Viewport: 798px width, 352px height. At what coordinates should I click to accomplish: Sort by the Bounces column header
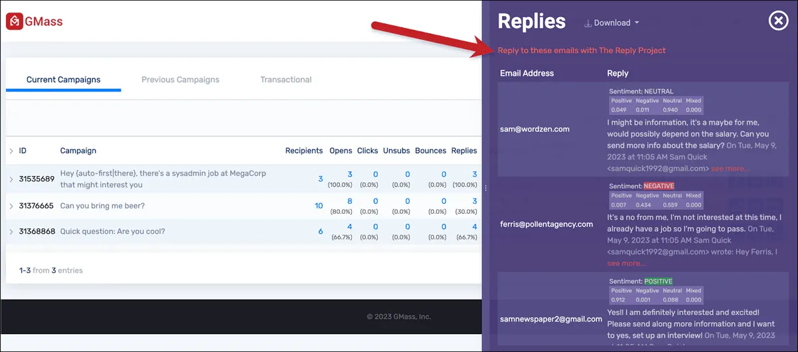click(x=430, y=151)
